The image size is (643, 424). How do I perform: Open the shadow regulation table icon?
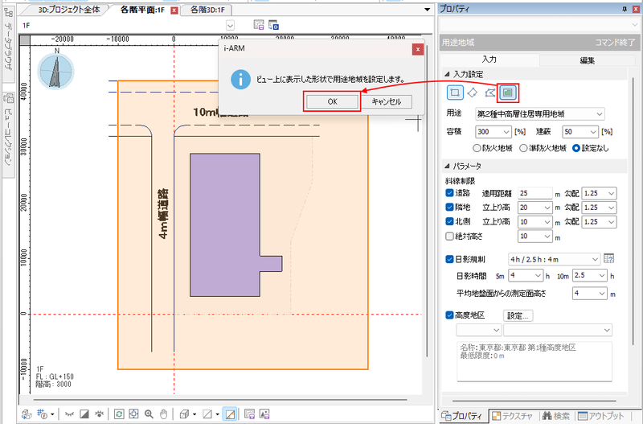click(609, 258)
